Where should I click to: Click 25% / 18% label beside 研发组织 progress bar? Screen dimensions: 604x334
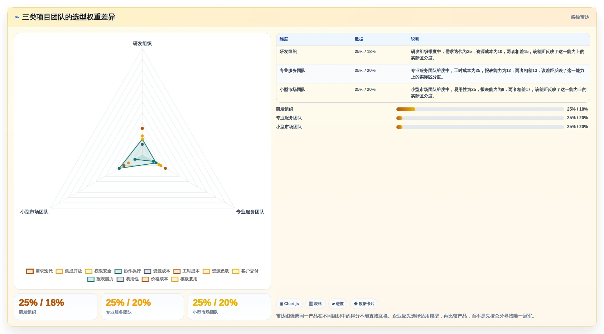(578, 109)
